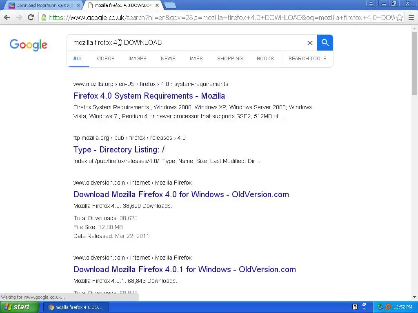Switch to VIDEOS results
The image size is (418, 313).
click(106, 59)
